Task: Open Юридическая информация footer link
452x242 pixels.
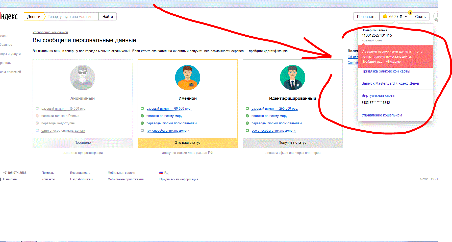Action: 178,179
